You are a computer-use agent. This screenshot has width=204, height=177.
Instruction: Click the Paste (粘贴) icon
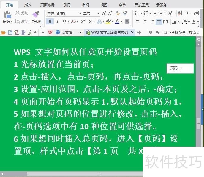click(x=7, y=14)
